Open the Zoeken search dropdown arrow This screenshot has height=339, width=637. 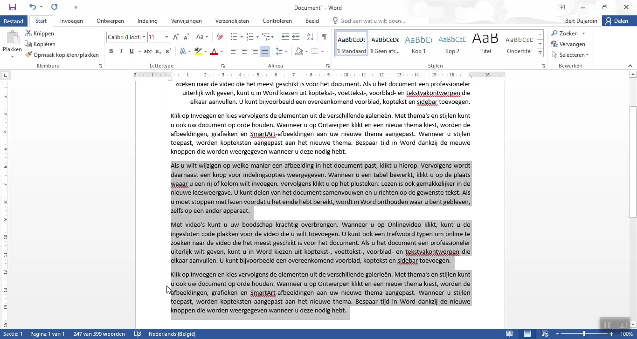point(583,34)
